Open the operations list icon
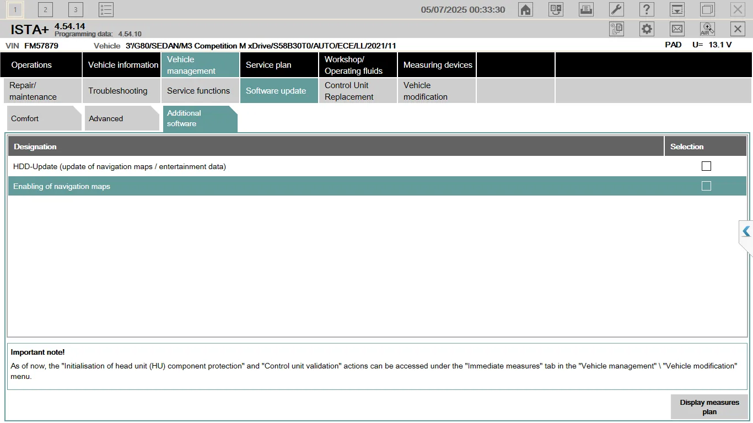Image resolution: width=753 pixels, height=423 pixels. [106, 9]
